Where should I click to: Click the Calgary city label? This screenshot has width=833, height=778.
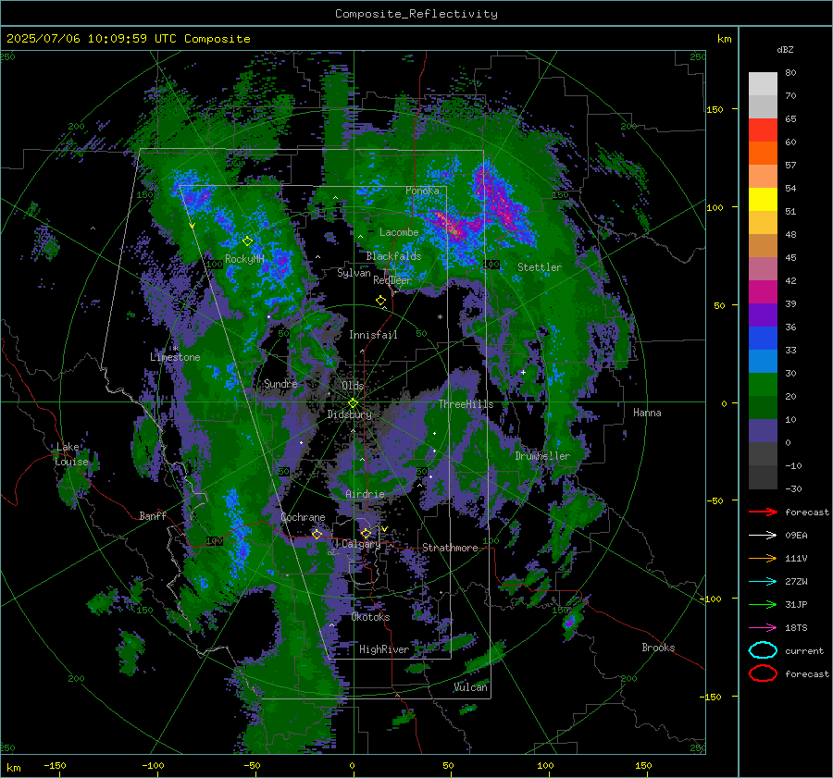coord(361,544)
